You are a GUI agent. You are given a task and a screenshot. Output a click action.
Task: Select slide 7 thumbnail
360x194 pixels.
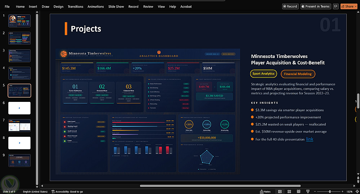pyautogui.click(x=19, y=125)
